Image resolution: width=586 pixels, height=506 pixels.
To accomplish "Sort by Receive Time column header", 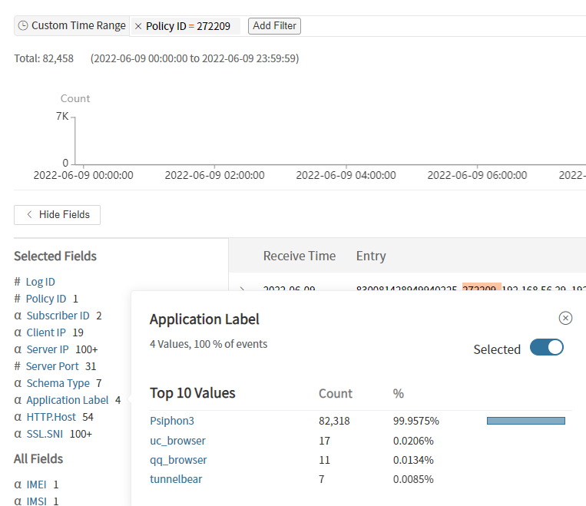I will tap(299, 256).
